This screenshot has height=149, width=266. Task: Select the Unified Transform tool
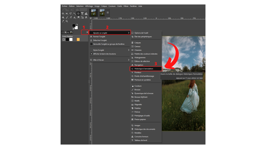click(x=82, y=14)
